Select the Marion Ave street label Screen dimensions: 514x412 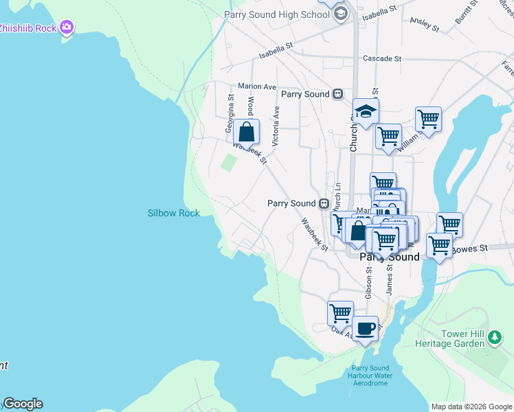click(x=257, y=87)
